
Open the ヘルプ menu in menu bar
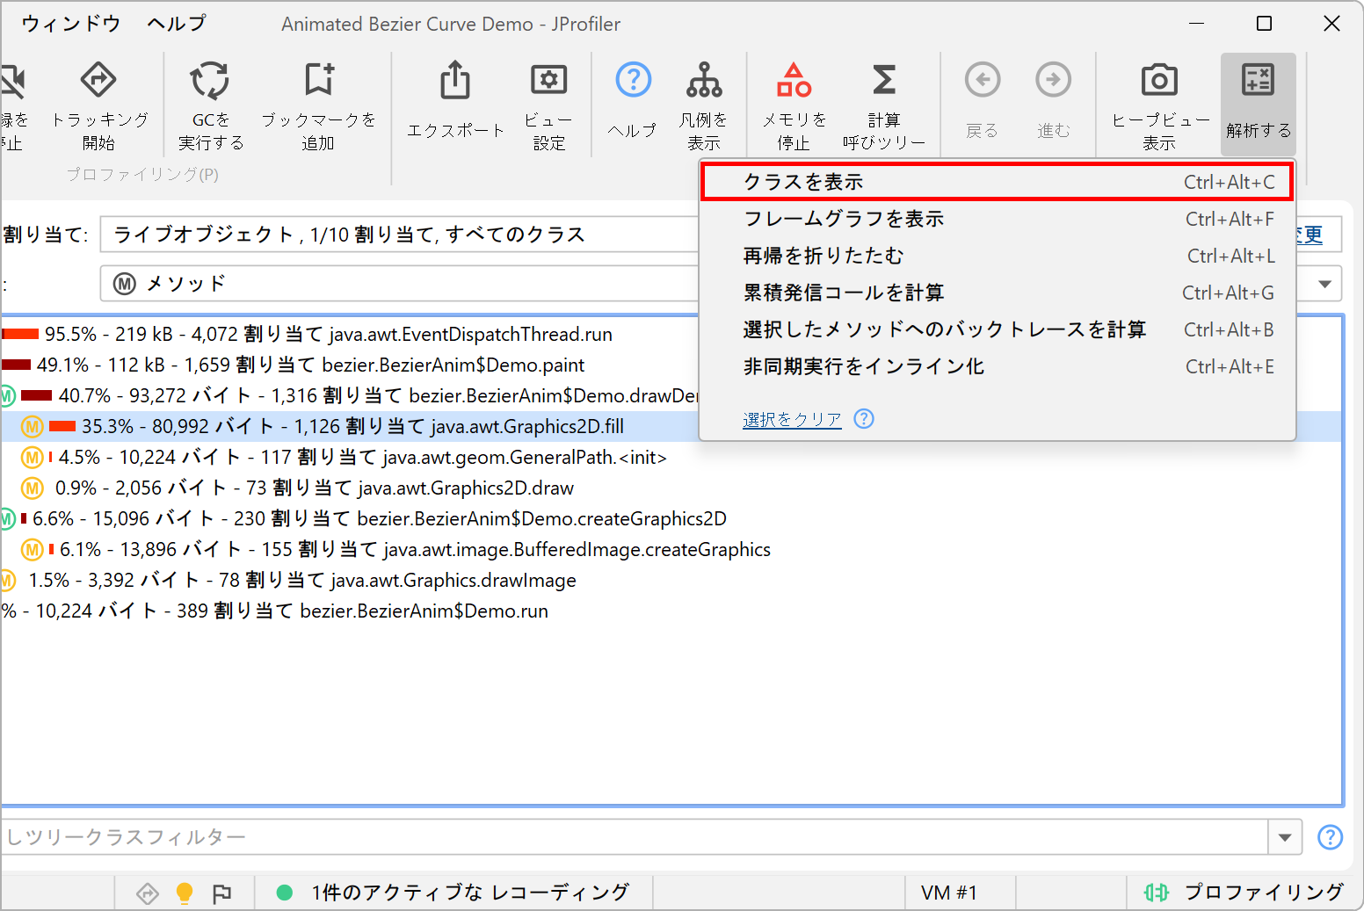tap(177, 24)
